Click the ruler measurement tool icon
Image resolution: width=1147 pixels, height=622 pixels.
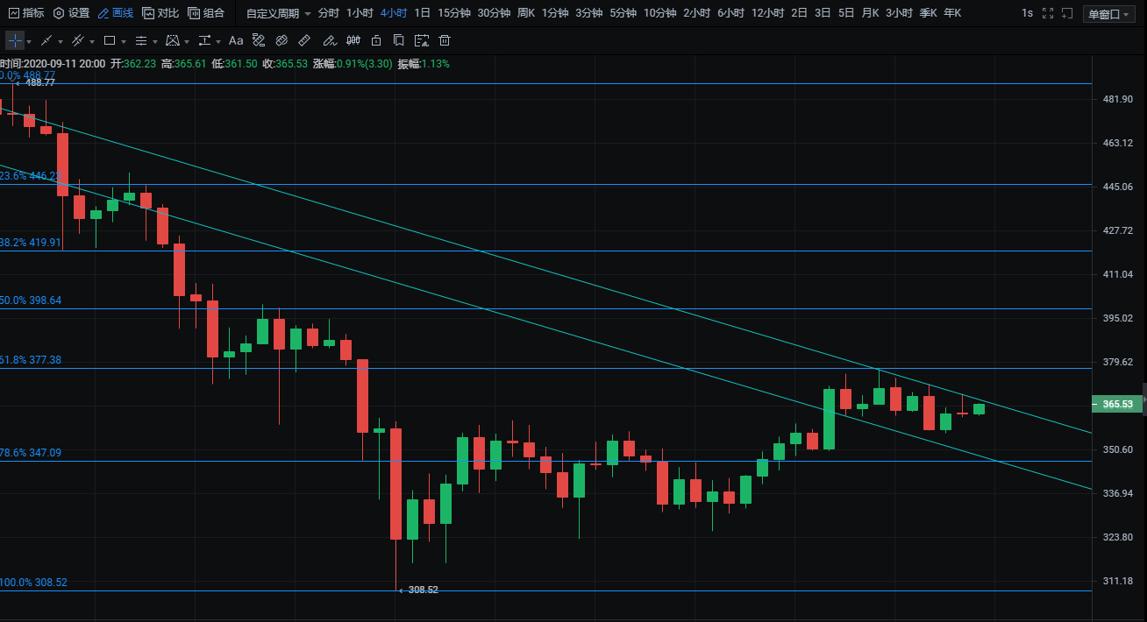pyautogui.click(x=304, y=40)
